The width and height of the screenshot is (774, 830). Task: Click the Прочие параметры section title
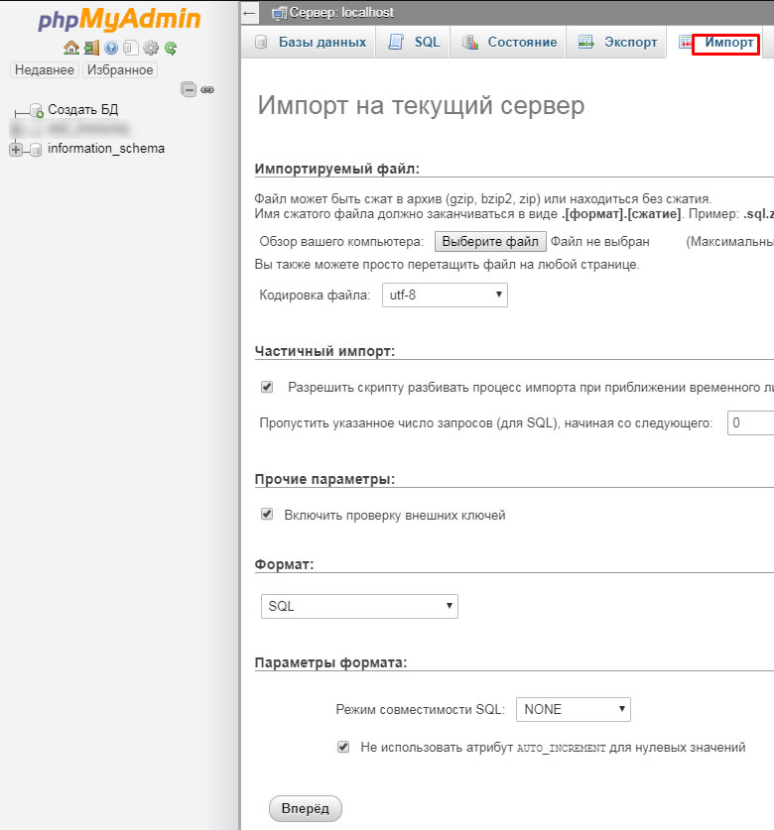324,479
